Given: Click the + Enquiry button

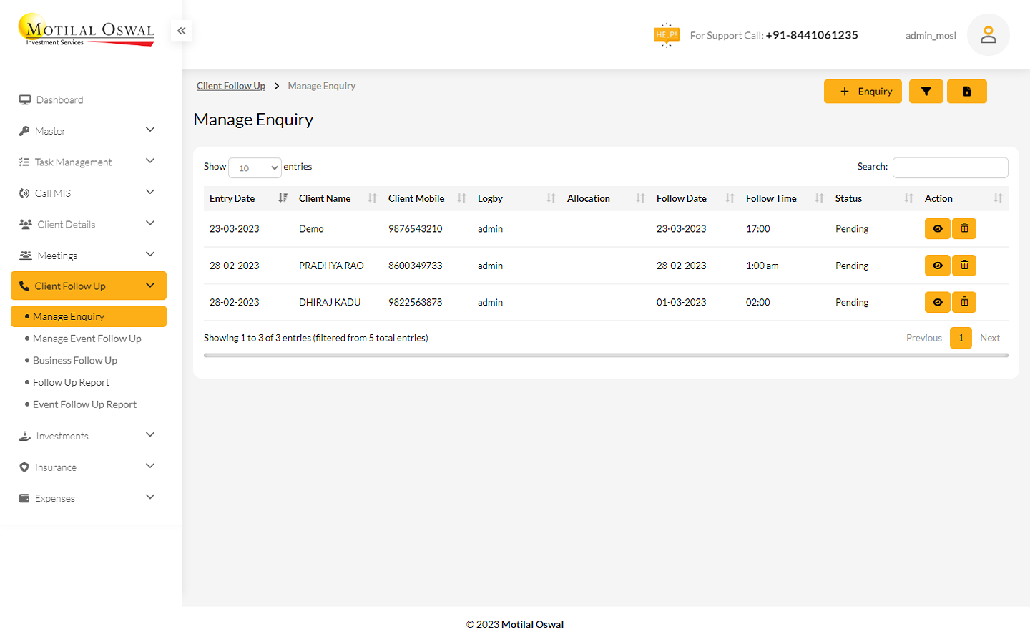Looking at the screenshot, I should [x=863, y=92].
